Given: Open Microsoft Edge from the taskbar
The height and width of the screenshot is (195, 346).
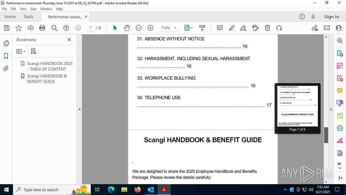Looking at the screenshot, I should click(111, 190).
